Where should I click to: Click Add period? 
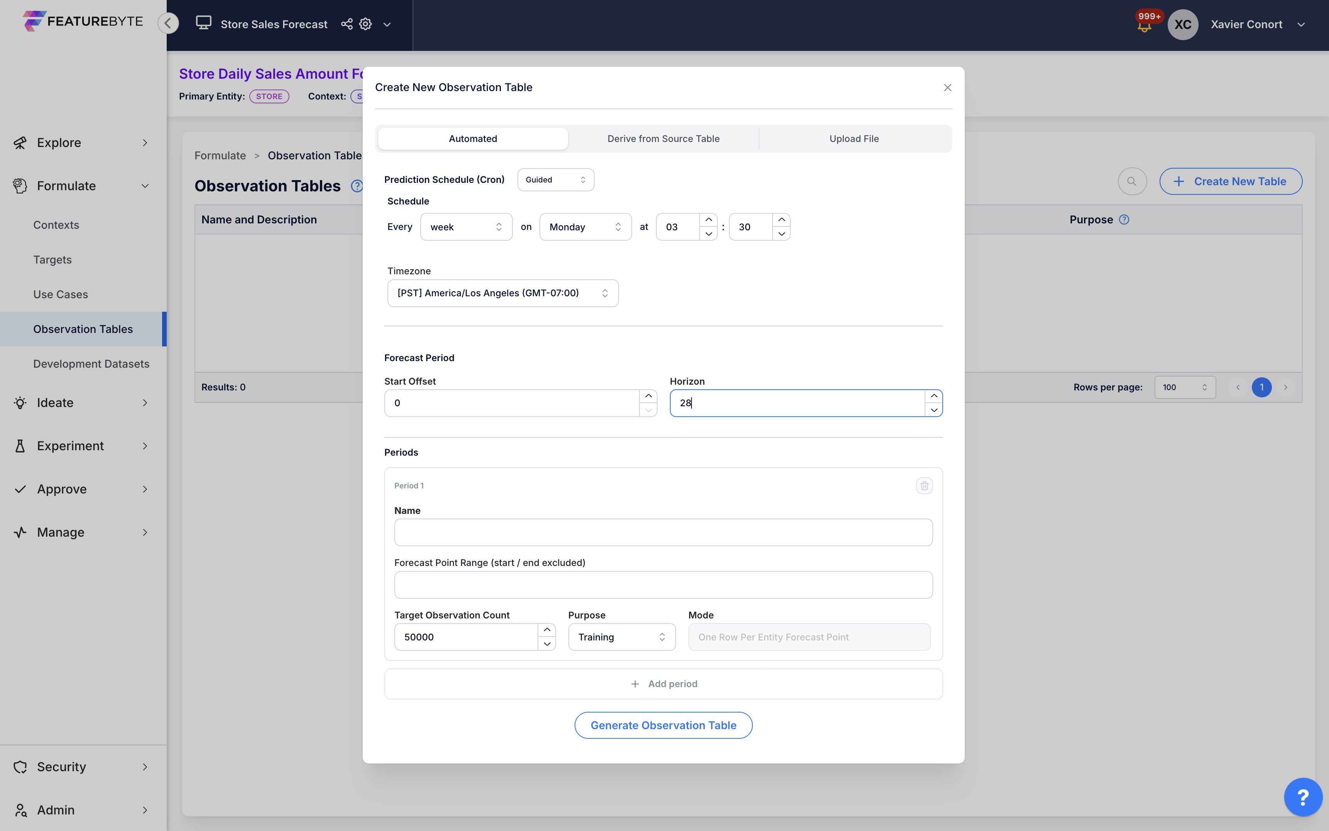click(x=663, y=683)
